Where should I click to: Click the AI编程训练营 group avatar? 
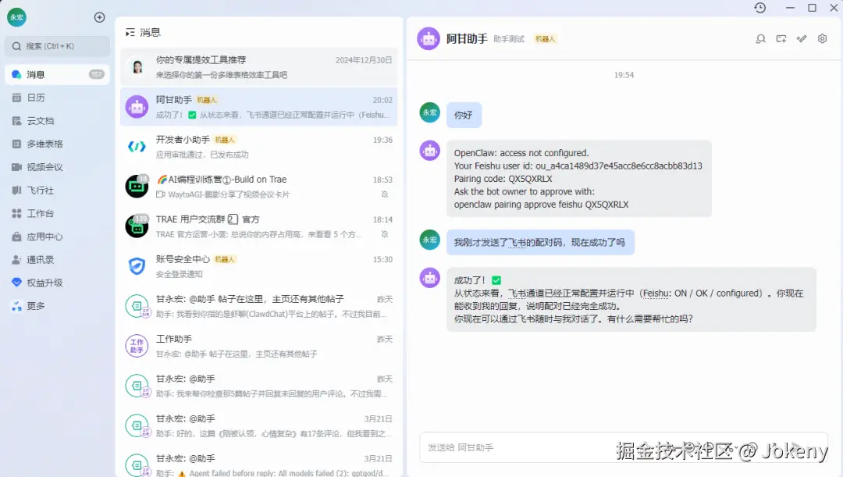coord(137,186)
